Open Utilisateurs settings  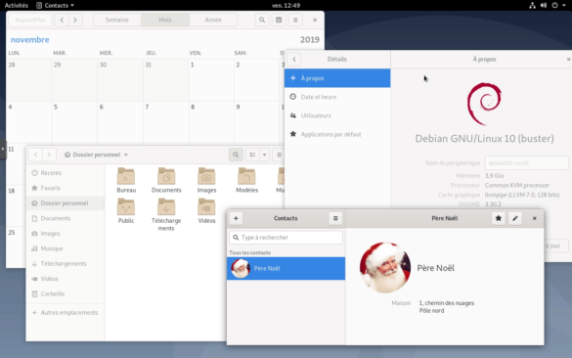(337, 115)
